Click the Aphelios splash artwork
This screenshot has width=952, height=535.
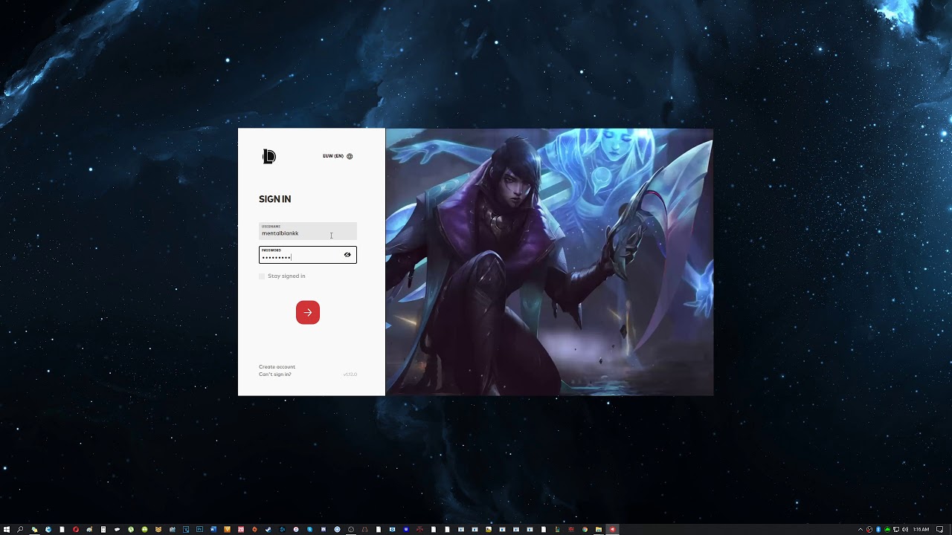[x=550, y=262]
